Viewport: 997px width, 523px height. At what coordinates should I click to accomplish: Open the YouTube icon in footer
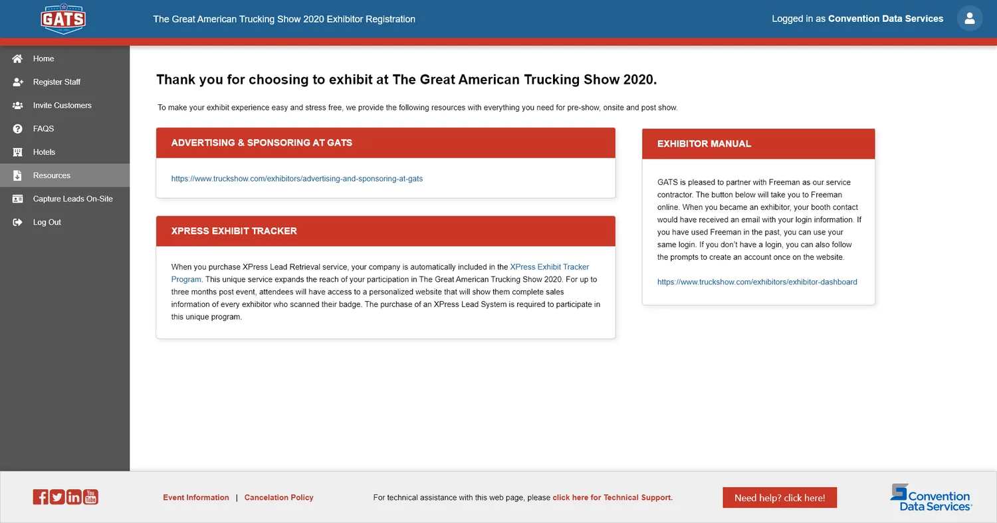click(90, 496)
